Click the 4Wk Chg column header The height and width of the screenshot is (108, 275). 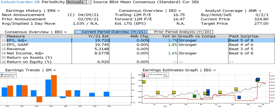(x=129, y=36)
